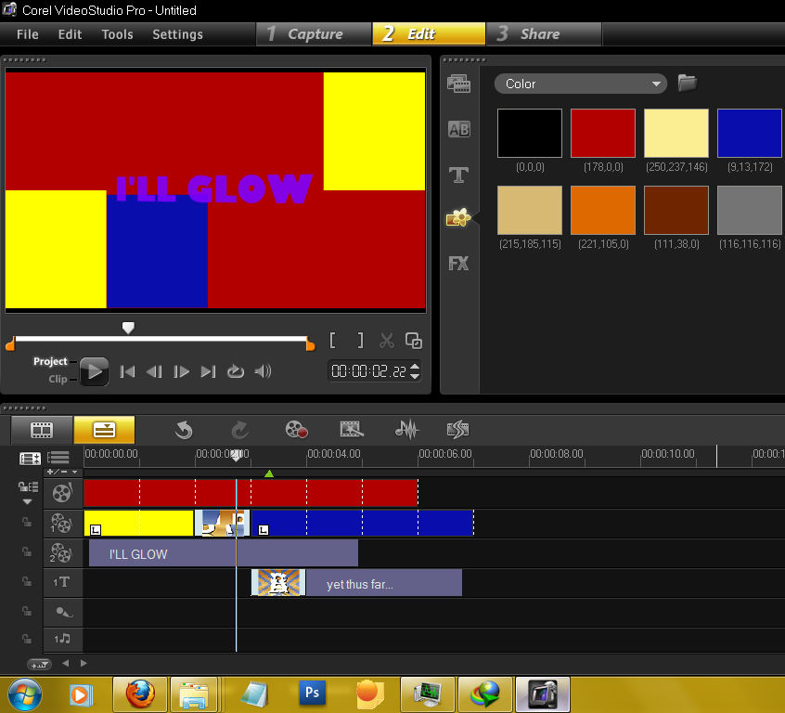
Task: Open the Settings menu
Action: click(x=177, y=34)
